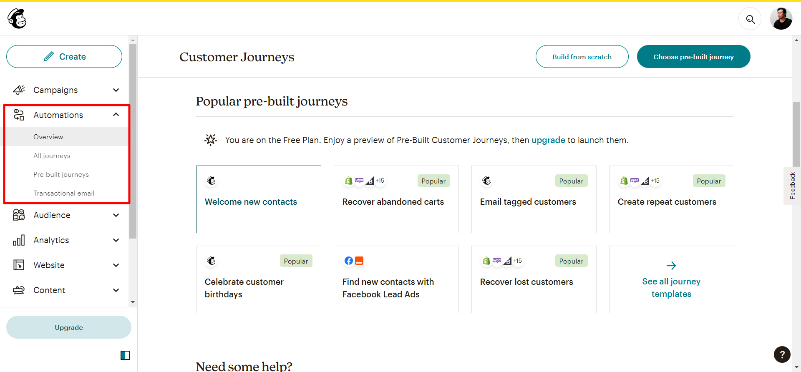
Task: Select Pre-built journeys menu item
Action: 61,174
